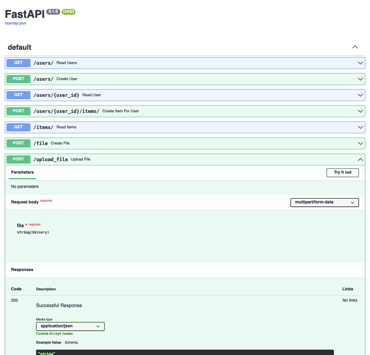370x355 pixels.
Task: Expand the Read User endpoint chevron
Action: (x=360, y=95)
